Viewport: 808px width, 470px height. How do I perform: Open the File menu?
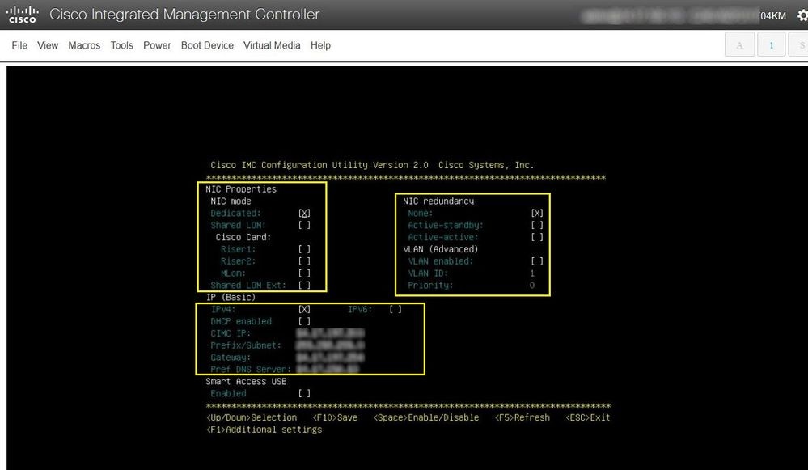[19, 45]
